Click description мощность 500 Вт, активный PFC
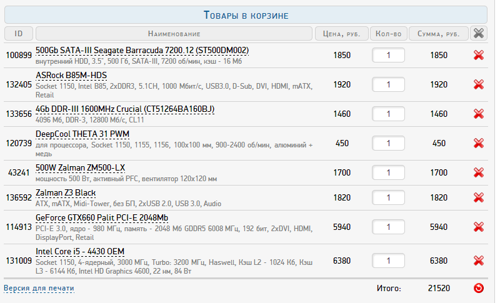Viewport: 500px width, 303px height. coord(126,179)
